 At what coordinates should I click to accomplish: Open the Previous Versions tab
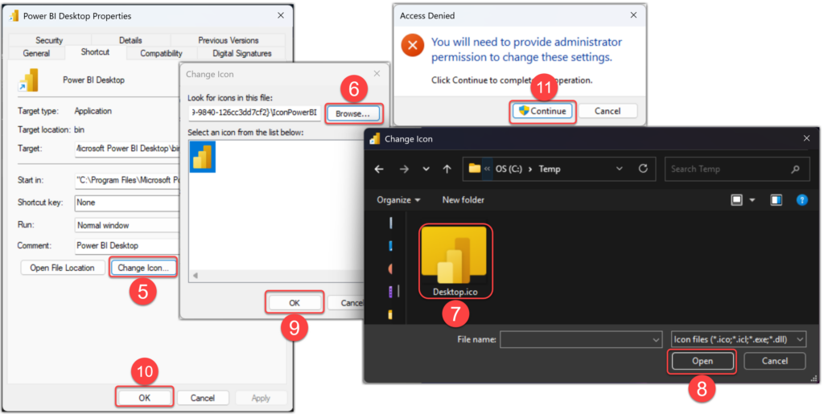228,40
